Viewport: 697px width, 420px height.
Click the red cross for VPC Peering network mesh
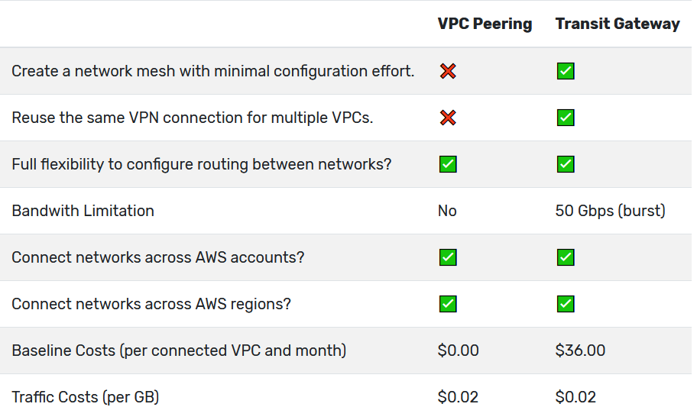click(x=448, y=71)
